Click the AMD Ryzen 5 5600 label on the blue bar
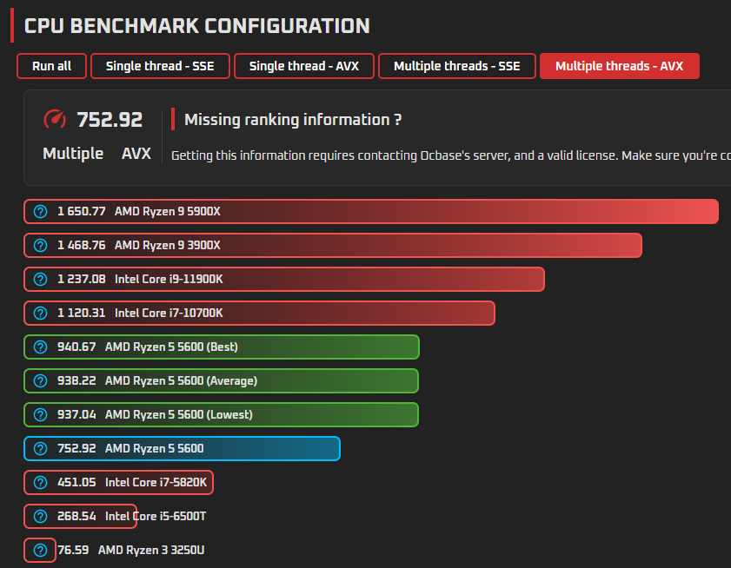Screen dimensions: 731x568 pyautogui.click(x=155, y=449)
